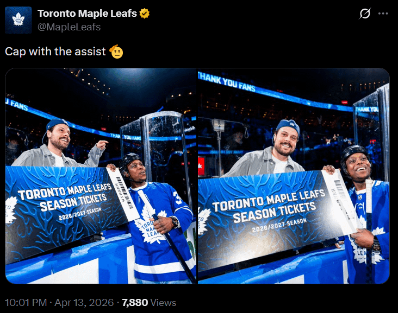The width and height of the screenshot is (398, 313).
Task: Open the right photo of the post
Action: click(x=294, y=176)
